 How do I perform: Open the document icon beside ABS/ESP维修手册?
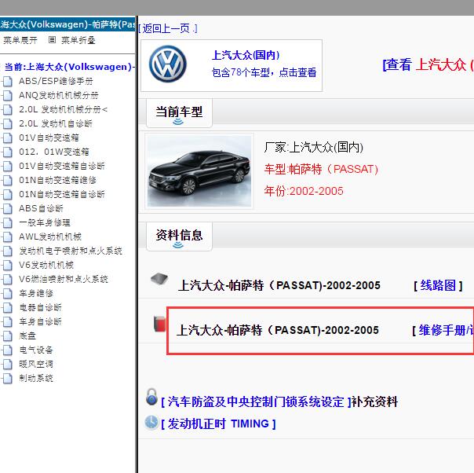[x=8, y=82]
